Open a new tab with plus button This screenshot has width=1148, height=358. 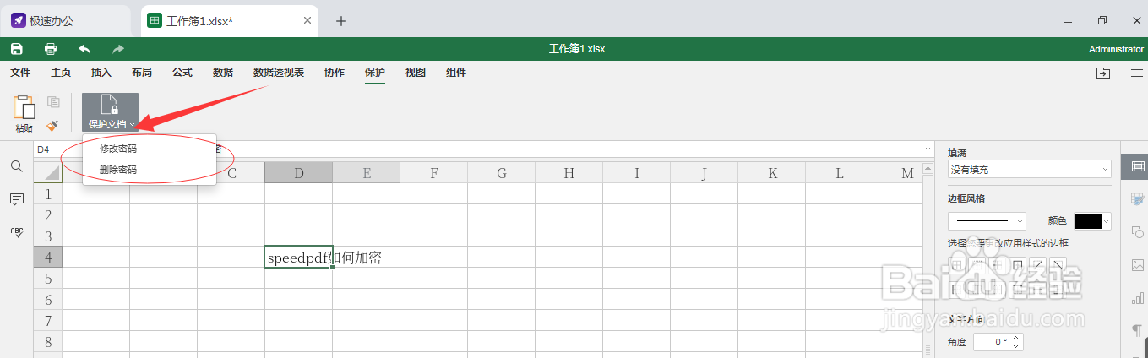341,21
